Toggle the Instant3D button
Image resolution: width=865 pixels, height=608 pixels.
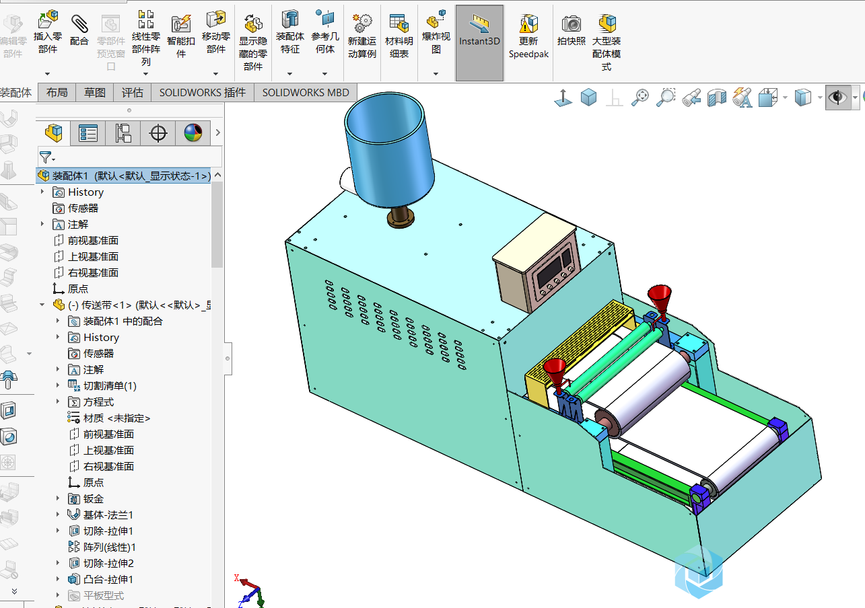[480, 43]
